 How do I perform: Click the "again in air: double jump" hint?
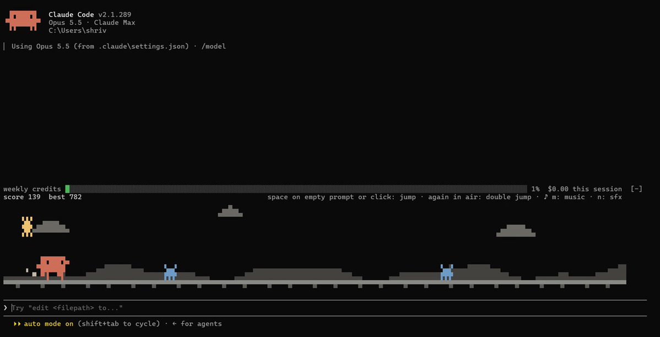tap(479, 197)
